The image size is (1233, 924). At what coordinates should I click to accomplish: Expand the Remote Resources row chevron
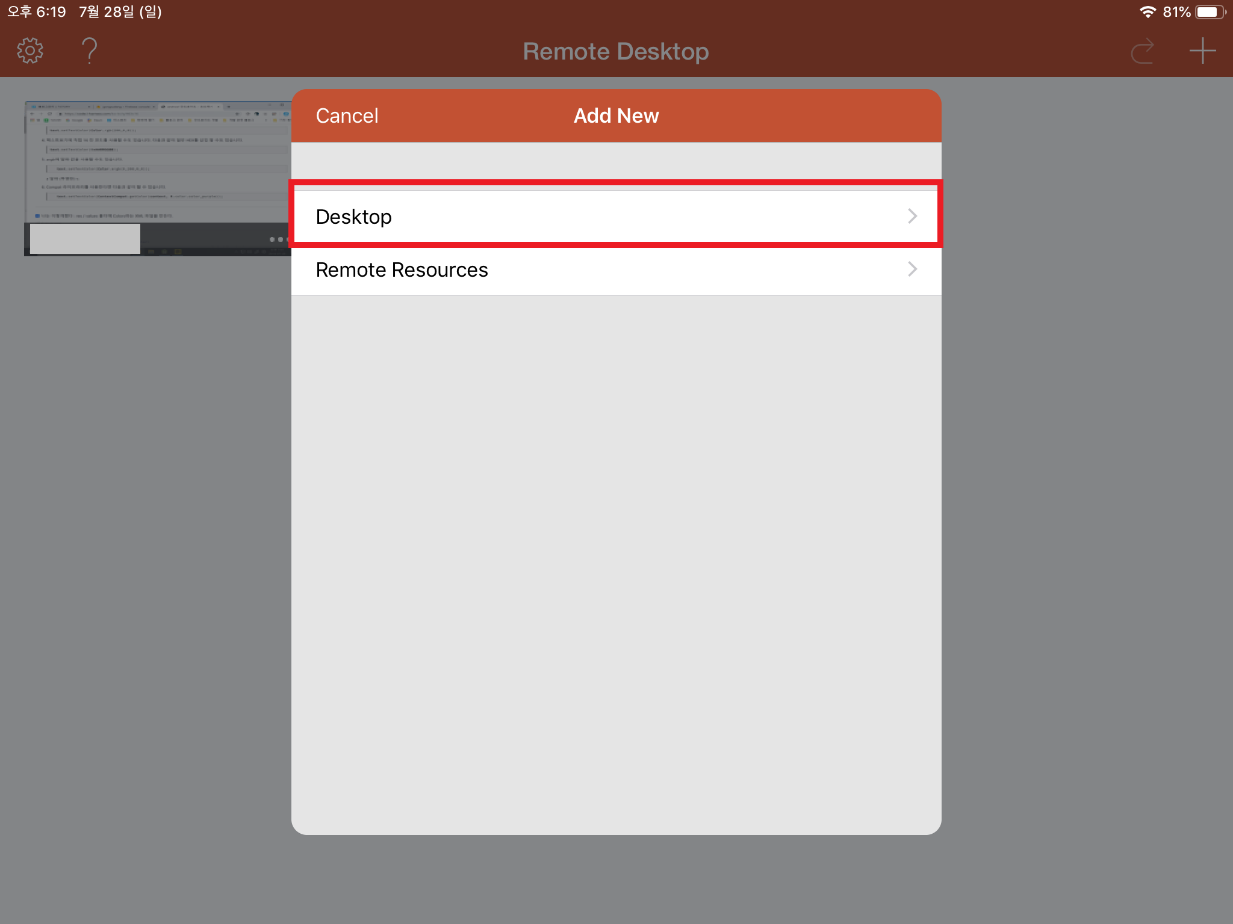tap(912, 269)
